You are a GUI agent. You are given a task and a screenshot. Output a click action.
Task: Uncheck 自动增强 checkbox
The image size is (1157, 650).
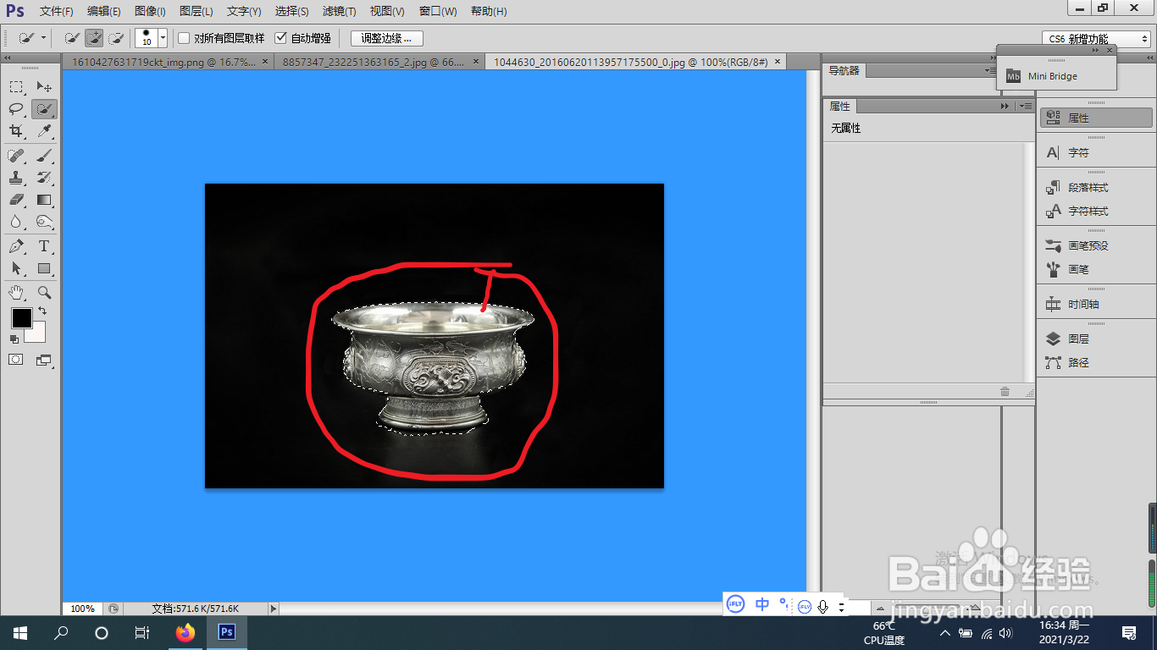tap(281, 38)
